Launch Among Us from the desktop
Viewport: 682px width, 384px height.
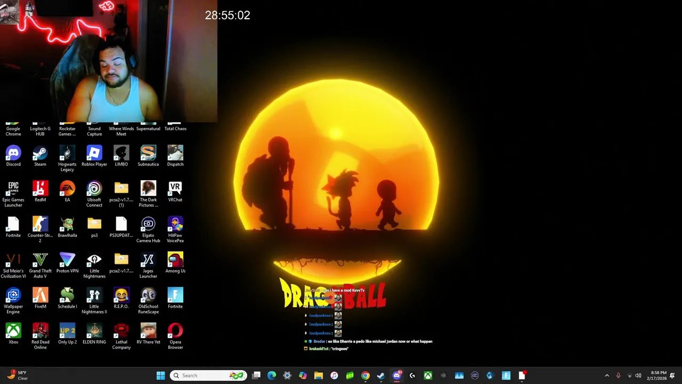(x=175, y=263)
